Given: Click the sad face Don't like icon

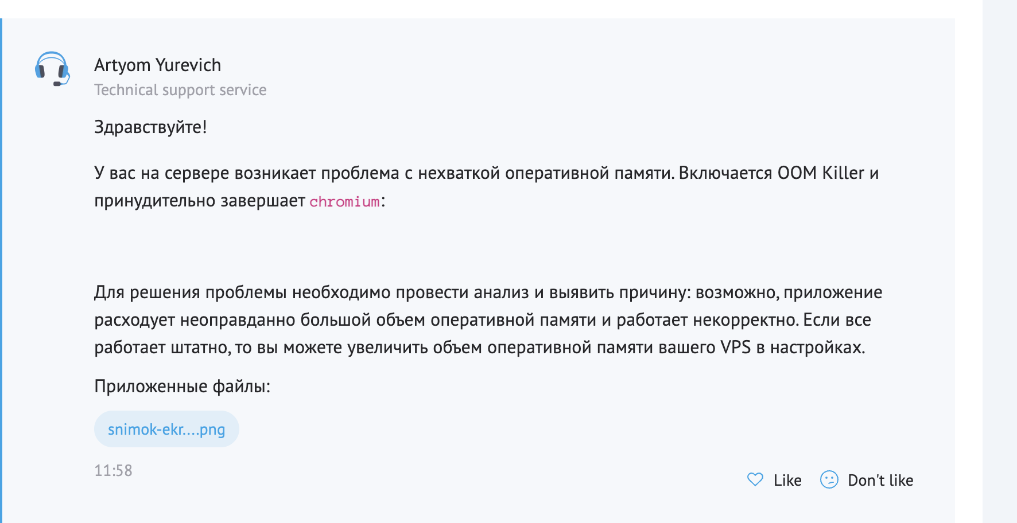Looking at the screenshot, I should pyautogui.click(x=829, y=479).
